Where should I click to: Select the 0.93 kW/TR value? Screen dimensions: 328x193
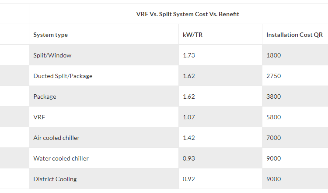click(x=189, y=158)
